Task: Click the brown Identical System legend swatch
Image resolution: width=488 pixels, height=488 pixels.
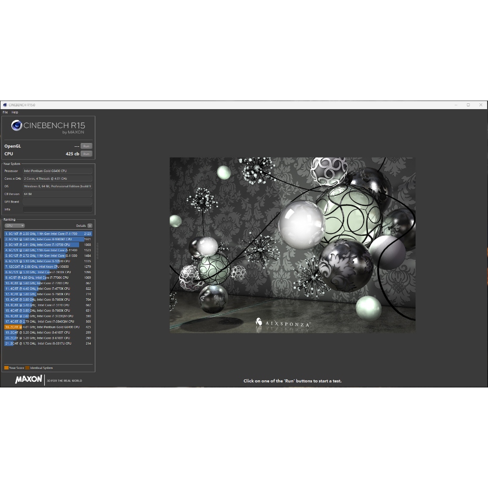Action: [x=27, y=368]
